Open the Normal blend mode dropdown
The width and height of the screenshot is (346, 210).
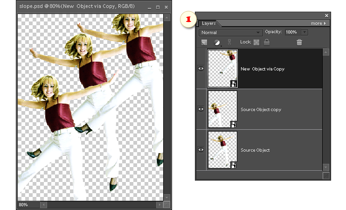point(231,33)
